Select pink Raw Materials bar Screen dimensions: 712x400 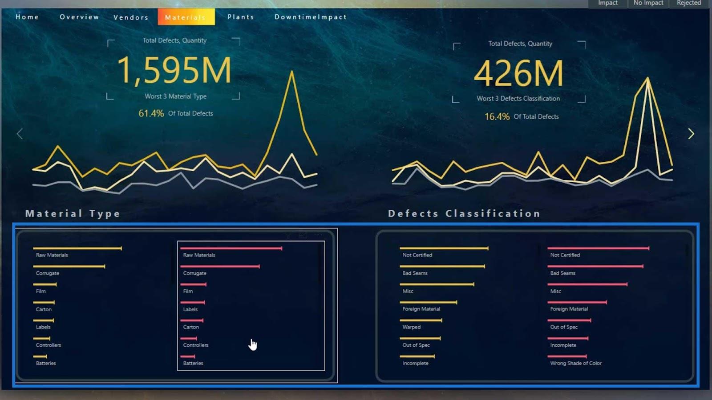click(x=231, y=248)
